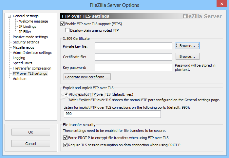229x158 pixels.
Task: Uncheck Enable FTP over TLS support
Action: point(63,24)
